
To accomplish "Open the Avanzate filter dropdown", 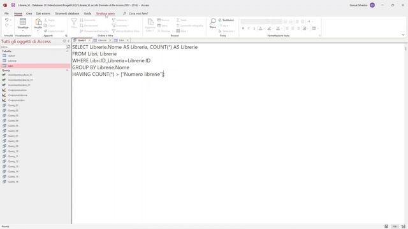I will [120, 25].
